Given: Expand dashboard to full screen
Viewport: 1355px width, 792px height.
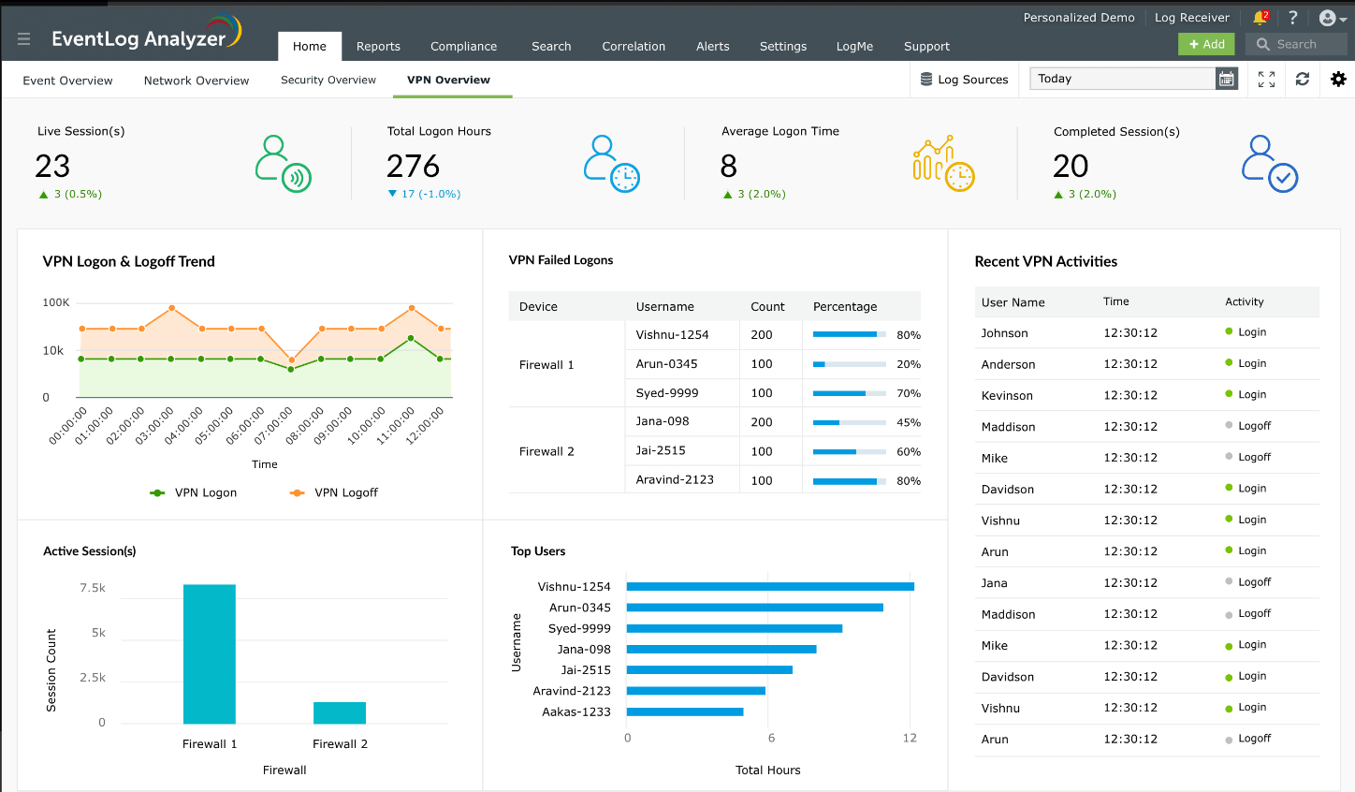Looking at the screenshot, I should (x=1266, y=80).
